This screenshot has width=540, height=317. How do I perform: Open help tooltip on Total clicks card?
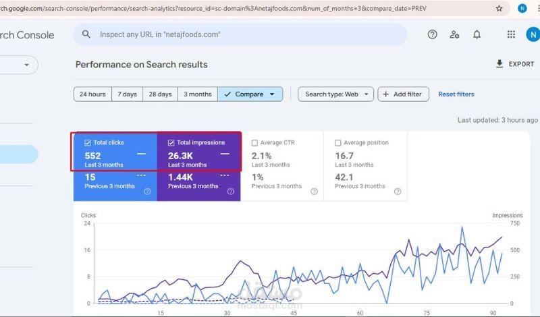click(147, 192)
